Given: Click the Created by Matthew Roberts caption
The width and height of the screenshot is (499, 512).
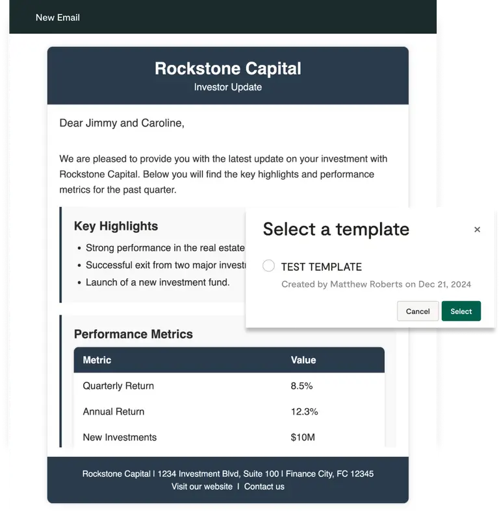Looking at the screenshot, I should coord(376,284).
